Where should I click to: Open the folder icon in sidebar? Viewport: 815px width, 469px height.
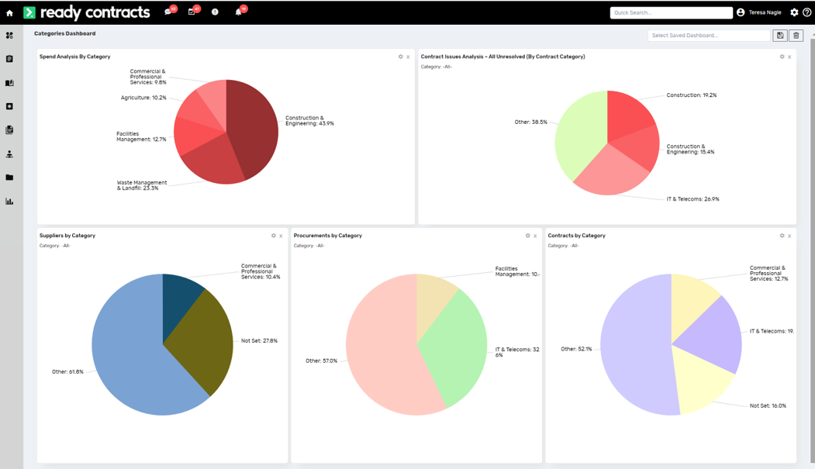pyautogui.click(x=9, y=178)
